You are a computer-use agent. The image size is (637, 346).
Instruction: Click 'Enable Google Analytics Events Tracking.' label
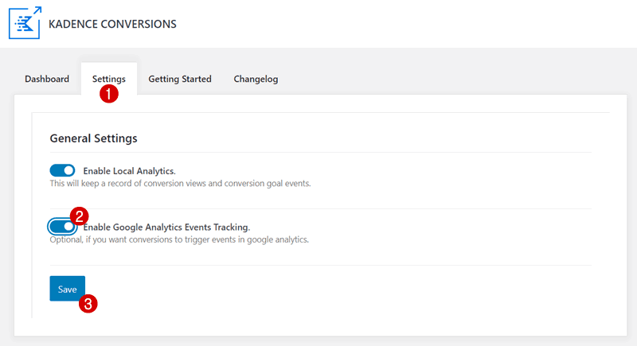pos(166,227)
